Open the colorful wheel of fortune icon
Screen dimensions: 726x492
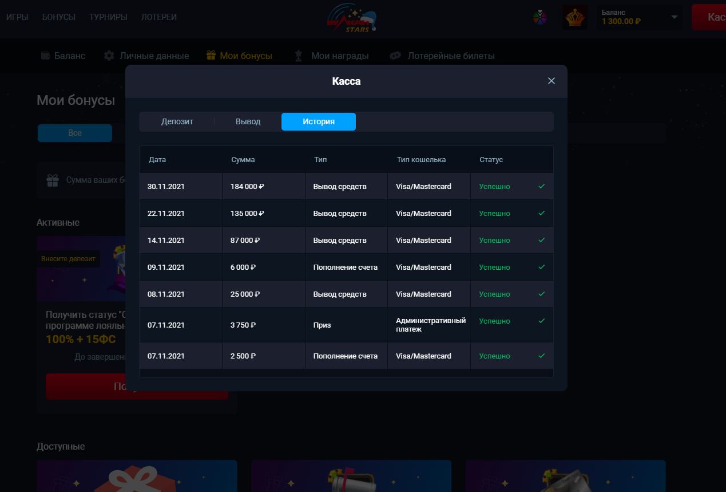tap(539, 17)
